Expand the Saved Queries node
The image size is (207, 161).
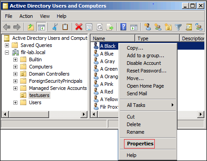pyautogui.click(x=7, y=45)
